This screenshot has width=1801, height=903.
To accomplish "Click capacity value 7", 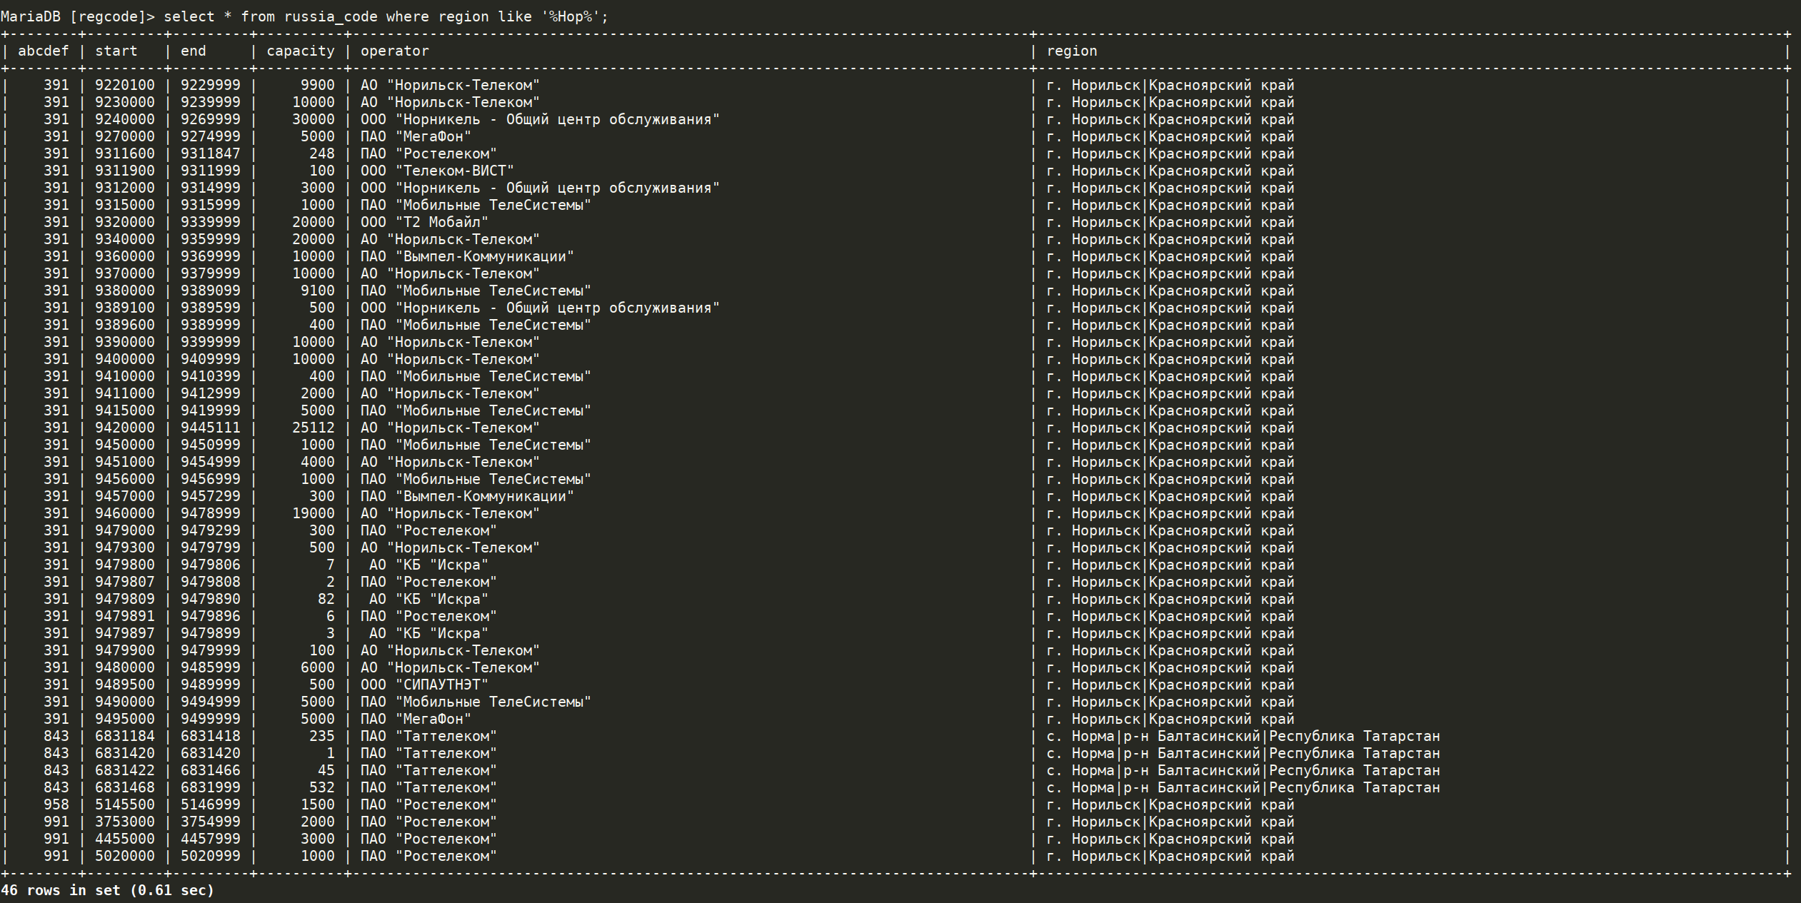I will coord(331,565).
